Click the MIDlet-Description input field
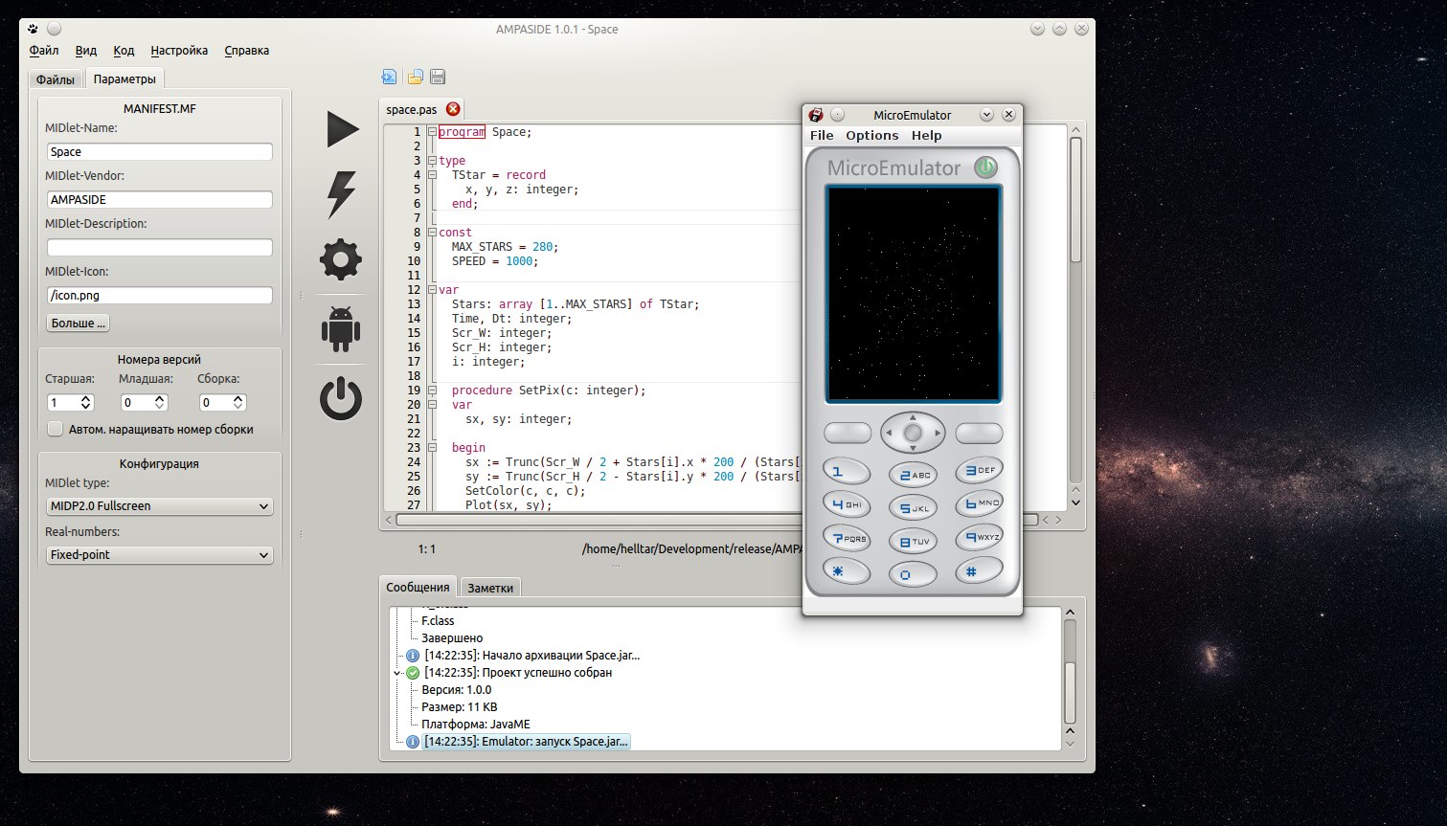The width and height of the screenshot is (1447, 826). pos(159,248)
